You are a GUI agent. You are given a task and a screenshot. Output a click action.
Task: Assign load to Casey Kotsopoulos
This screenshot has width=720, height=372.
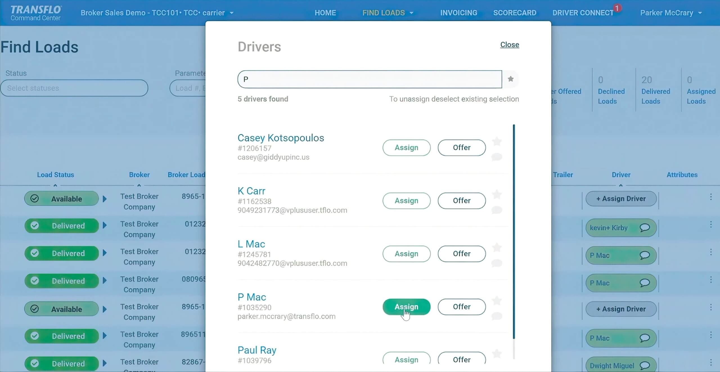pos(406,147)
